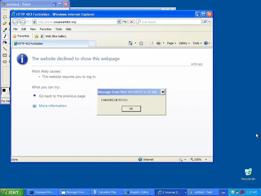Click the Favorites star button
The width and height of the screenshot is (261, 196).
(21, 36)
